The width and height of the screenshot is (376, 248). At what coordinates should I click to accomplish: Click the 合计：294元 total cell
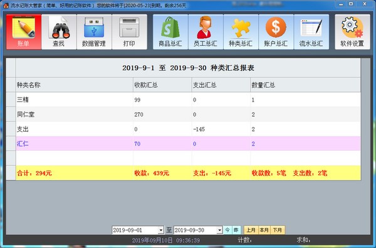(x=75, y=173)
